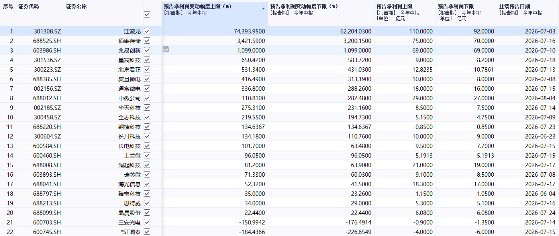Image resolution: width=559 pixels, height=236 pixels.
Task: Deselect the 北京君正 row checkbox
Action: coord(147,69)
